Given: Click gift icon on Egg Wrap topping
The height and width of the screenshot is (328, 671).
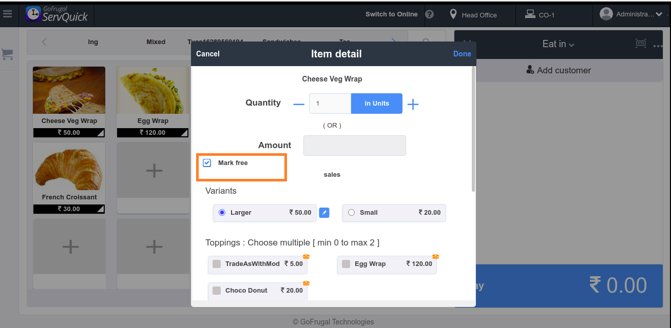Looking at the screenshot, I should (435, 257).
